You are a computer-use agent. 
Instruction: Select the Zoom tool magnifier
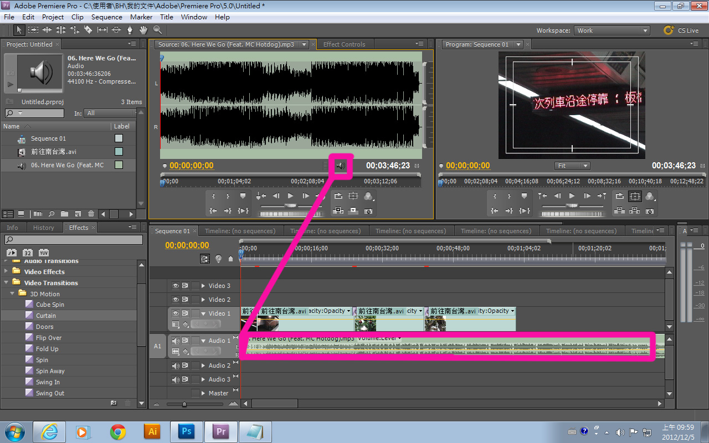coord(157,30)
